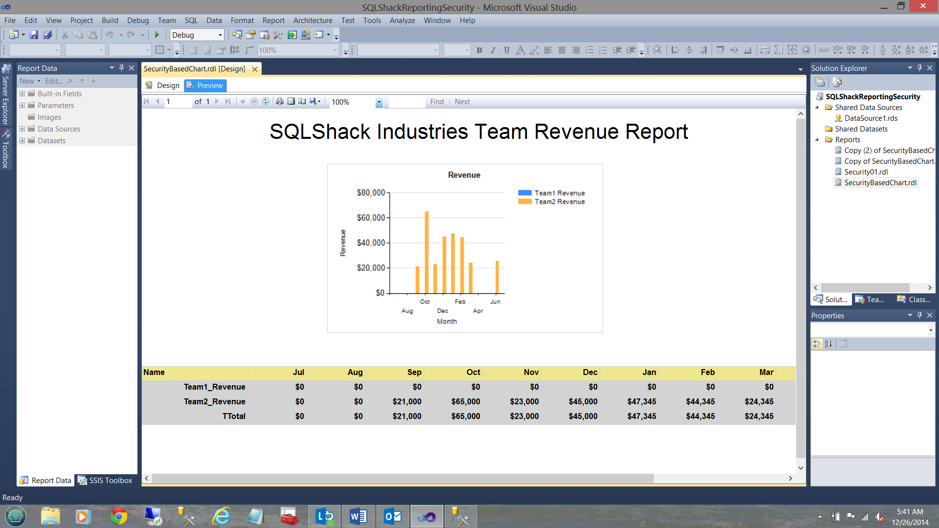
Task: Click the Team2 Revenue orange legend swatch
Action: [x=524, y=201]
